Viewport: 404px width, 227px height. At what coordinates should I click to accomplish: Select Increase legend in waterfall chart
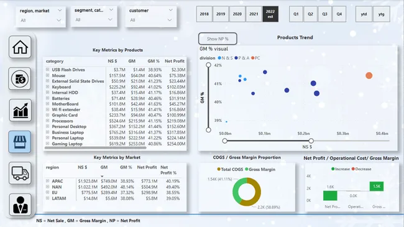341,169
